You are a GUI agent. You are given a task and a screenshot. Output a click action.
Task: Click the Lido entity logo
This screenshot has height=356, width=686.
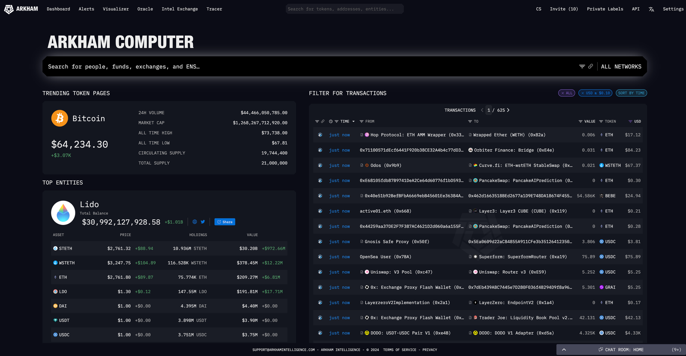point(63,213)
